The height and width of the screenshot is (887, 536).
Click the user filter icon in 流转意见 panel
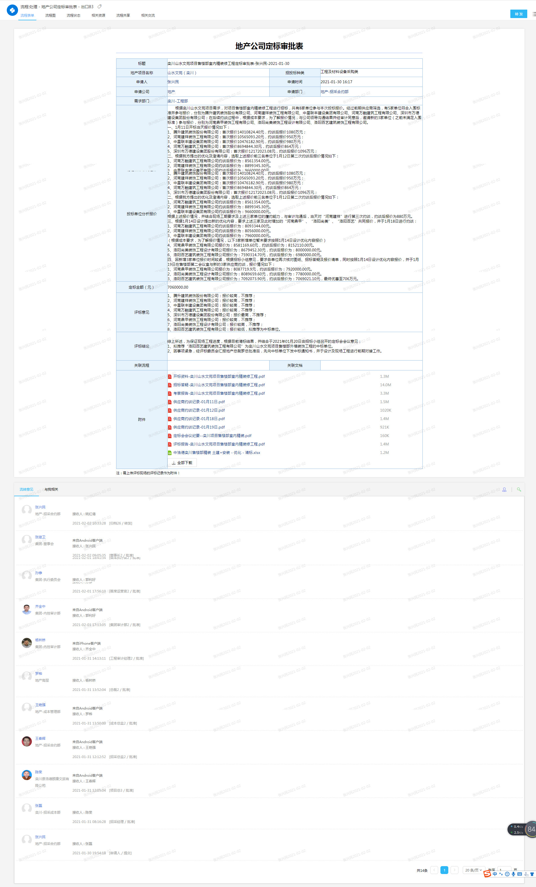pyautogui.click(x=504, y=489)
